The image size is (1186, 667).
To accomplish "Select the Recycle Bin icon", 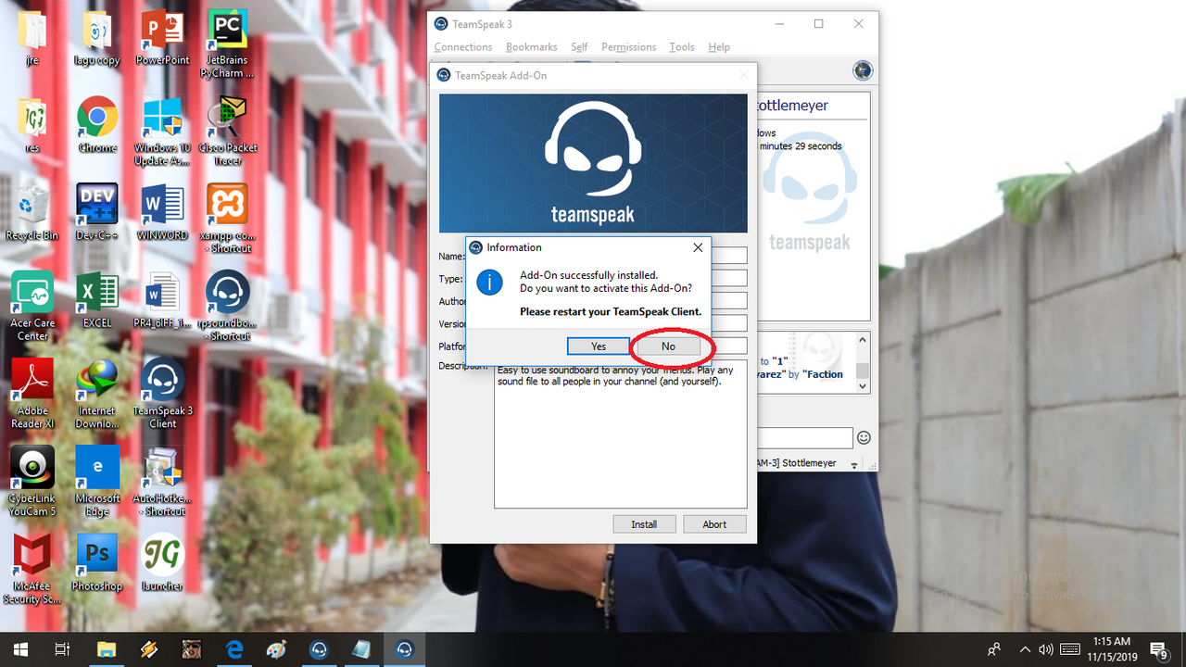I will [32, 213].
